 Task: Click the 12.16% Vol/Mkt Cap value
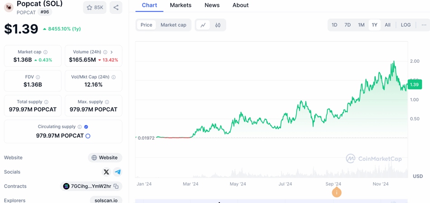click(x=94, y=85)
